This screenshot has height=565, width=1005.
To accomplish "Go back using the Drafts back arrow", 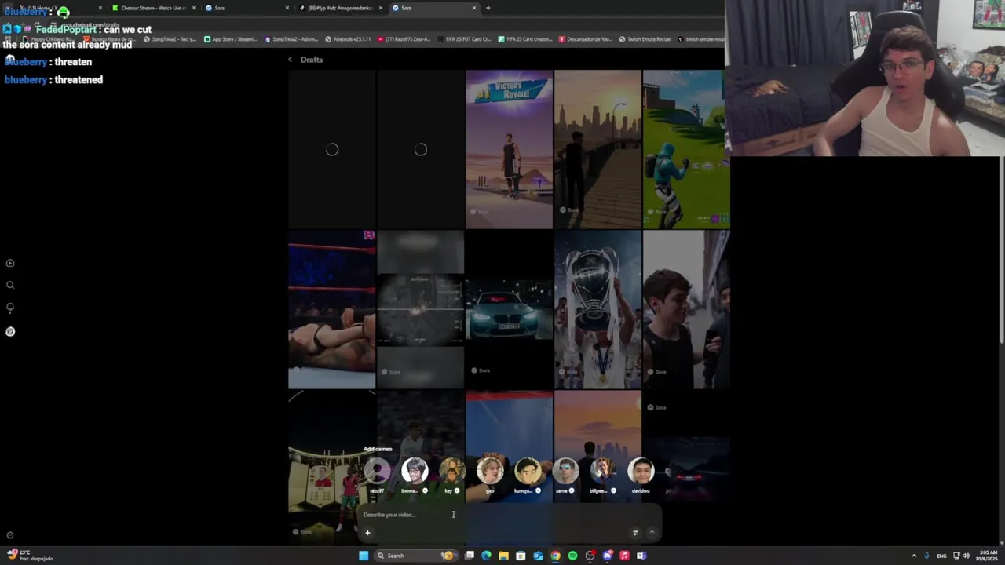I will (x=290, y=60).
